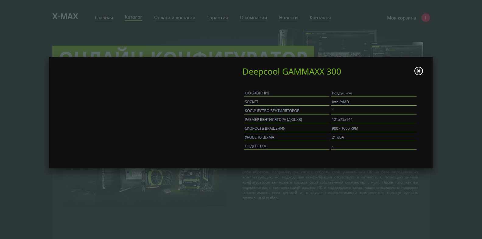
Task: Navigate to О компании page
Action: click(253, 18)
